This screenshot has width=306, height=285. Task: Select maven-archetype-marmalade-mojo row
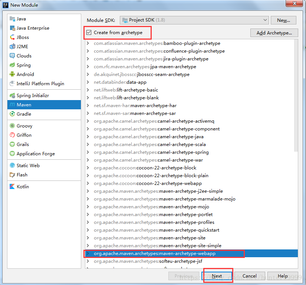click(191, 199)
